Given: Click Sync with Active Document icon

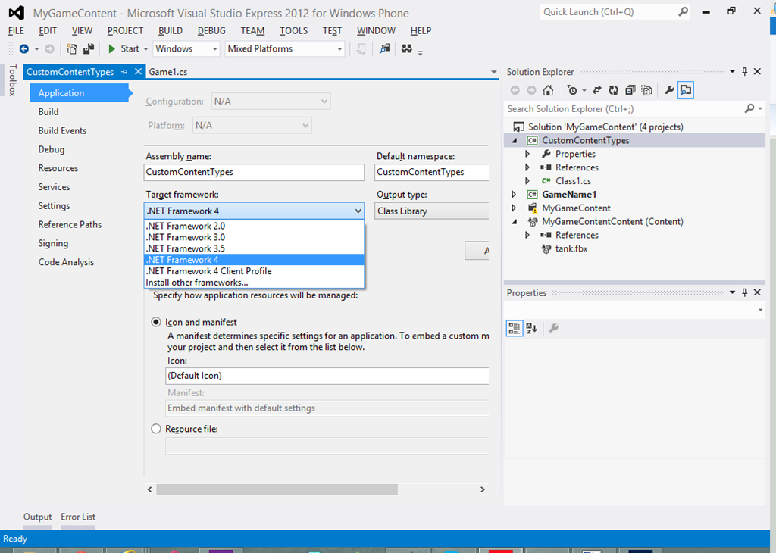Looking at the screenshot, I should tap(597, 90).
